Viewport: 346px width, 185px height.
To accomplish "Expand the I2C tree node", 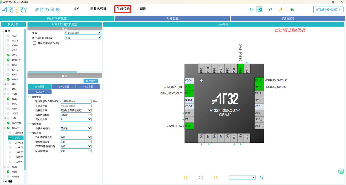I will tap(5, 84).
